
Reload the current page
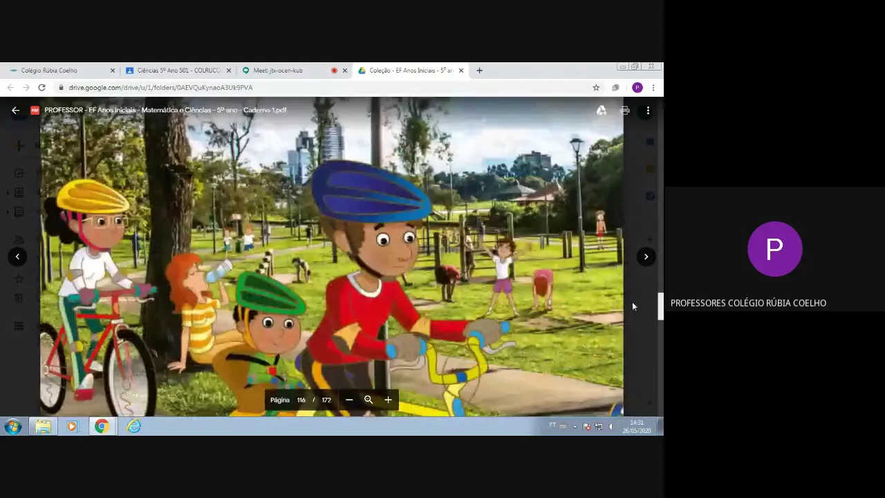pyautogui.click(x=41, y=88)
